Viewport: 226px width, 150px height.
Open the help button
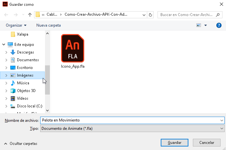coord(219,25)
